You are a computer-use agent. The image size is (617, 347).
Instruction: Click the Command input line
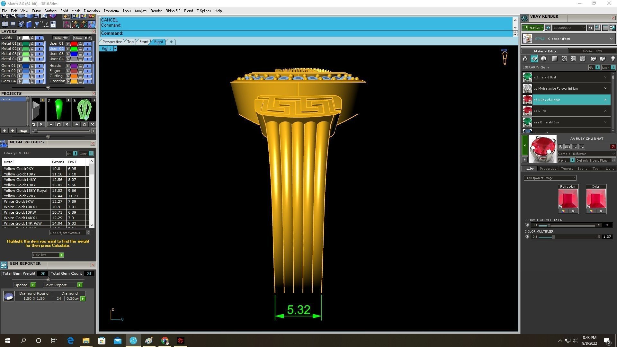306,33
